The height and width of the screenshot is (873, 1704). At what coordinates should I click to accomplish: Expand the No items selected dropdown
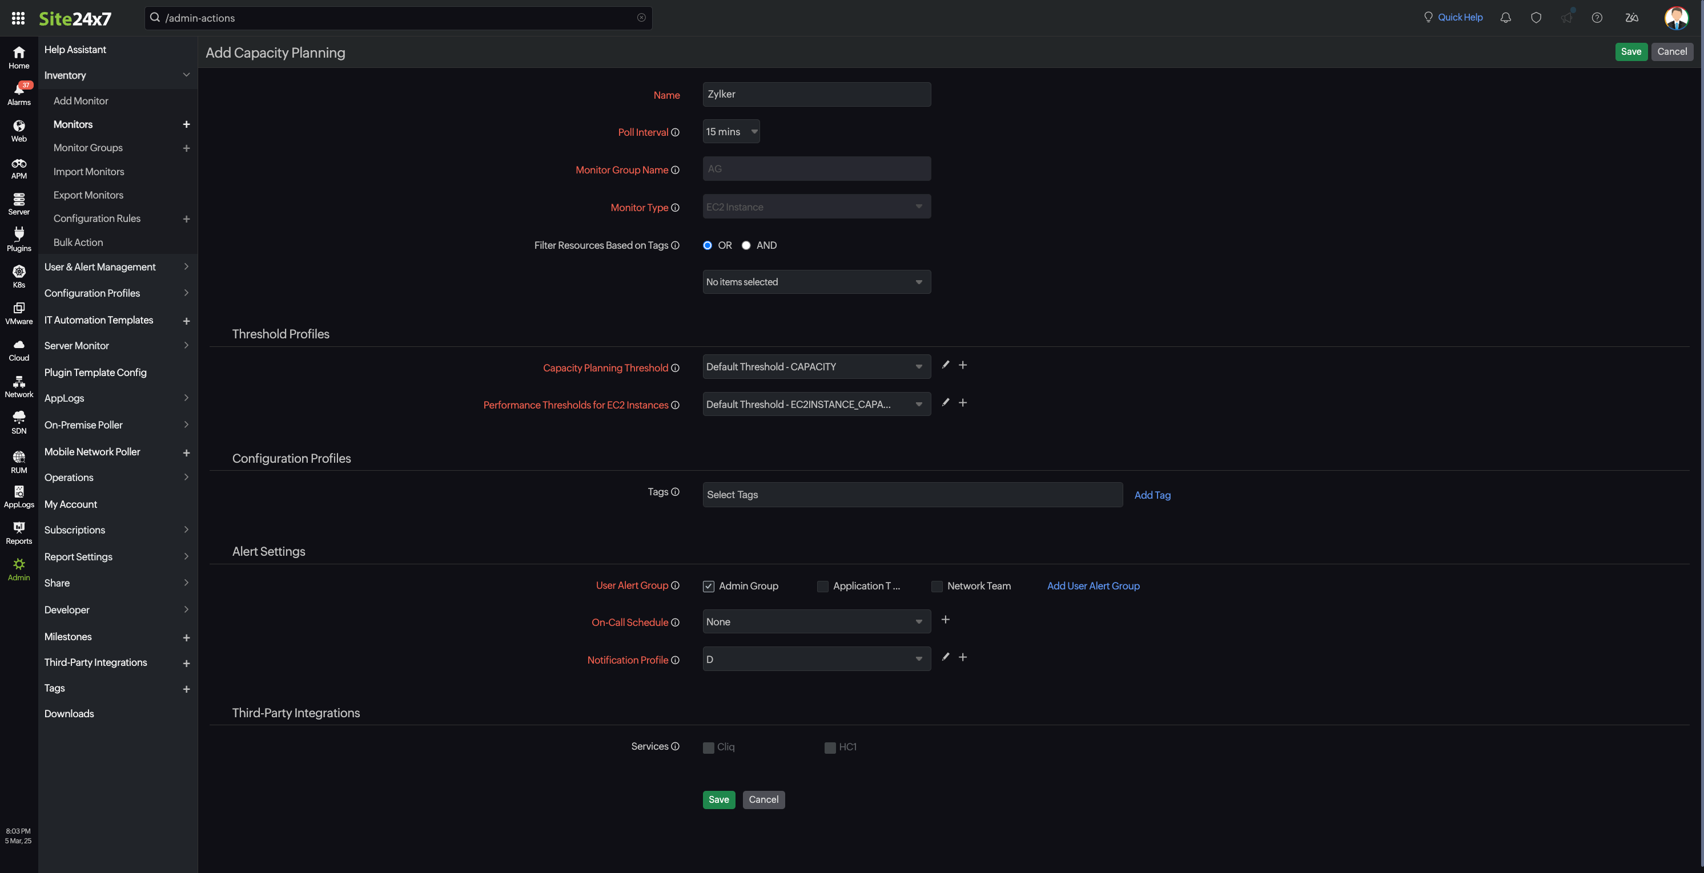click(x=815, y=282)
